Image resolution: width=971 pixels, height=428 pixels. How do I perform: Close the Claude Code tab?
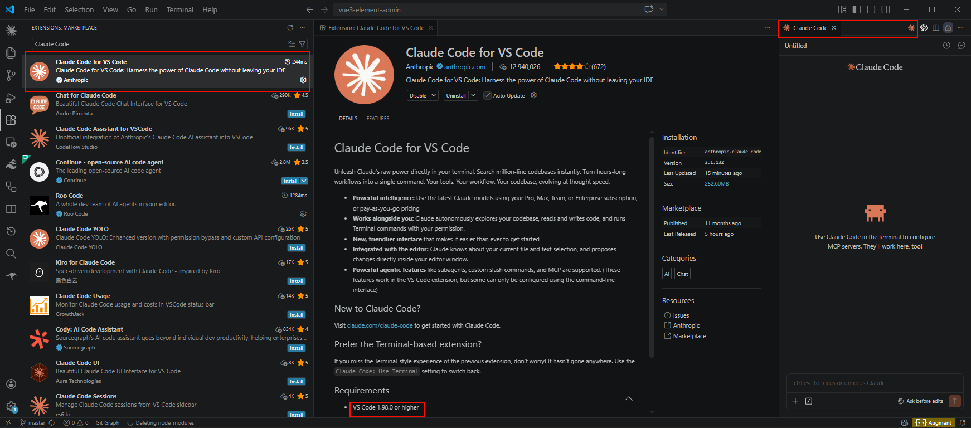click(x=834, y=28)
